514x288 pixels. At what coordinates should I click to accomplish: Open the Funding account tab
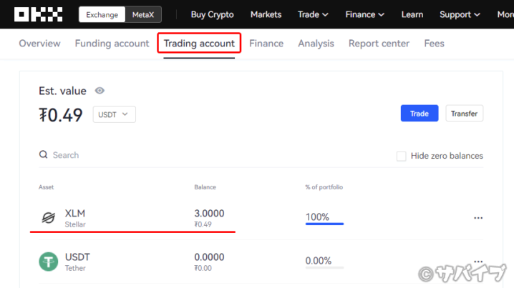point(112,44)
